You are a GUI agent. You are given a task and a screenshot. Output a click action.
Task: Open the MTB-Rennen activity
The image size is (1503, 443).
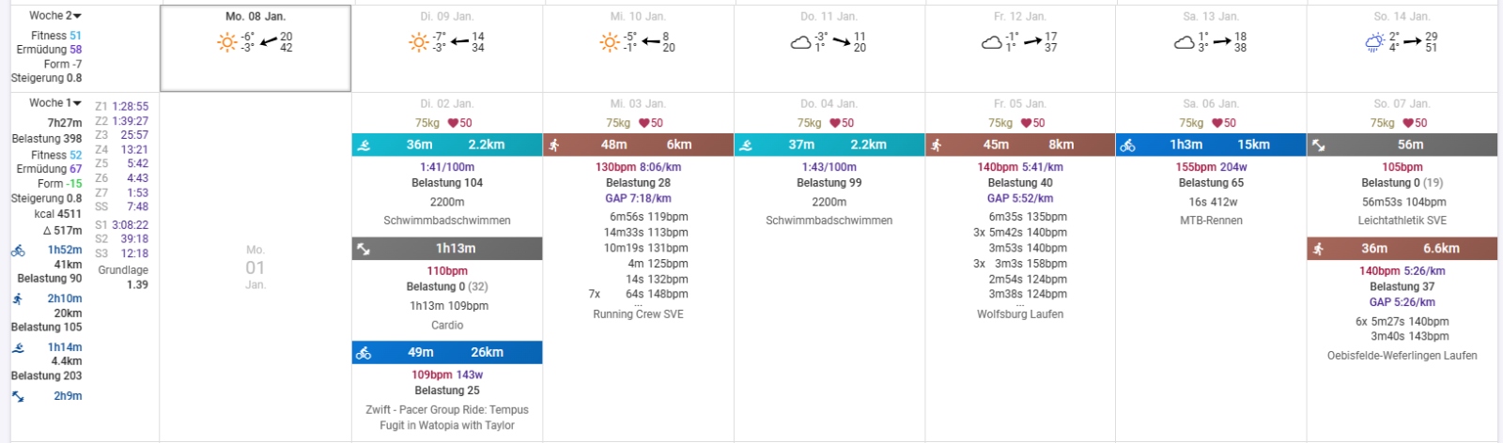[x=1211, y=221]
